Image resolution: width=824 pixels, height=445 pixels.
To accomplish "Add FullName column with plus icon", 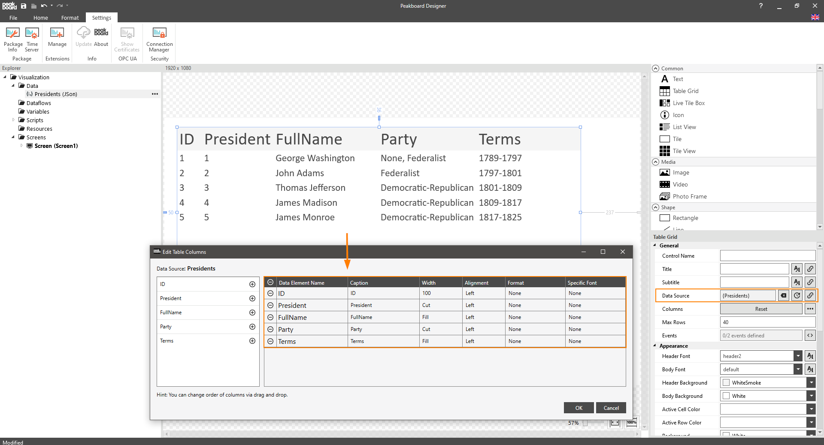I will (x=252, y=313).
